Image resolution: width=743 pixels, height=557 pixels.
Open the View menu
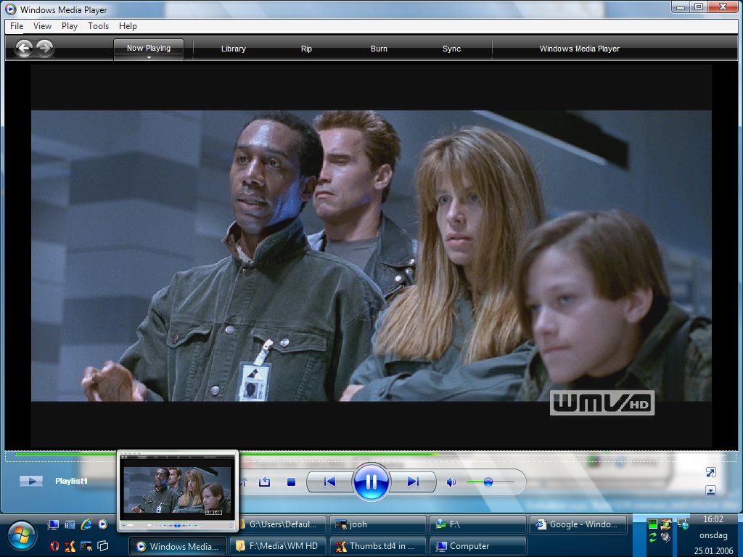tap(42, 26)
